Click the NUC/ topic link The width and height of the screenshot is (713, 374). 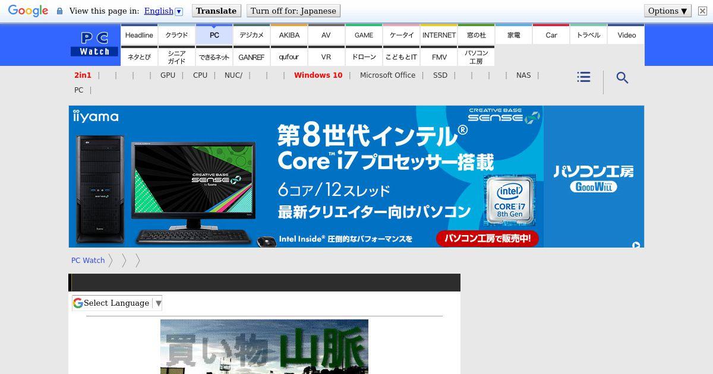point(234,75)
